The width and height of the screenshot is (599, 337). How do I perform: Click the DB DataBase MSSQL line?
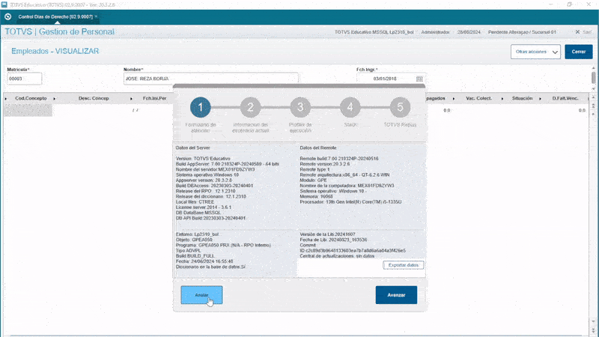[x=198, y=213]
